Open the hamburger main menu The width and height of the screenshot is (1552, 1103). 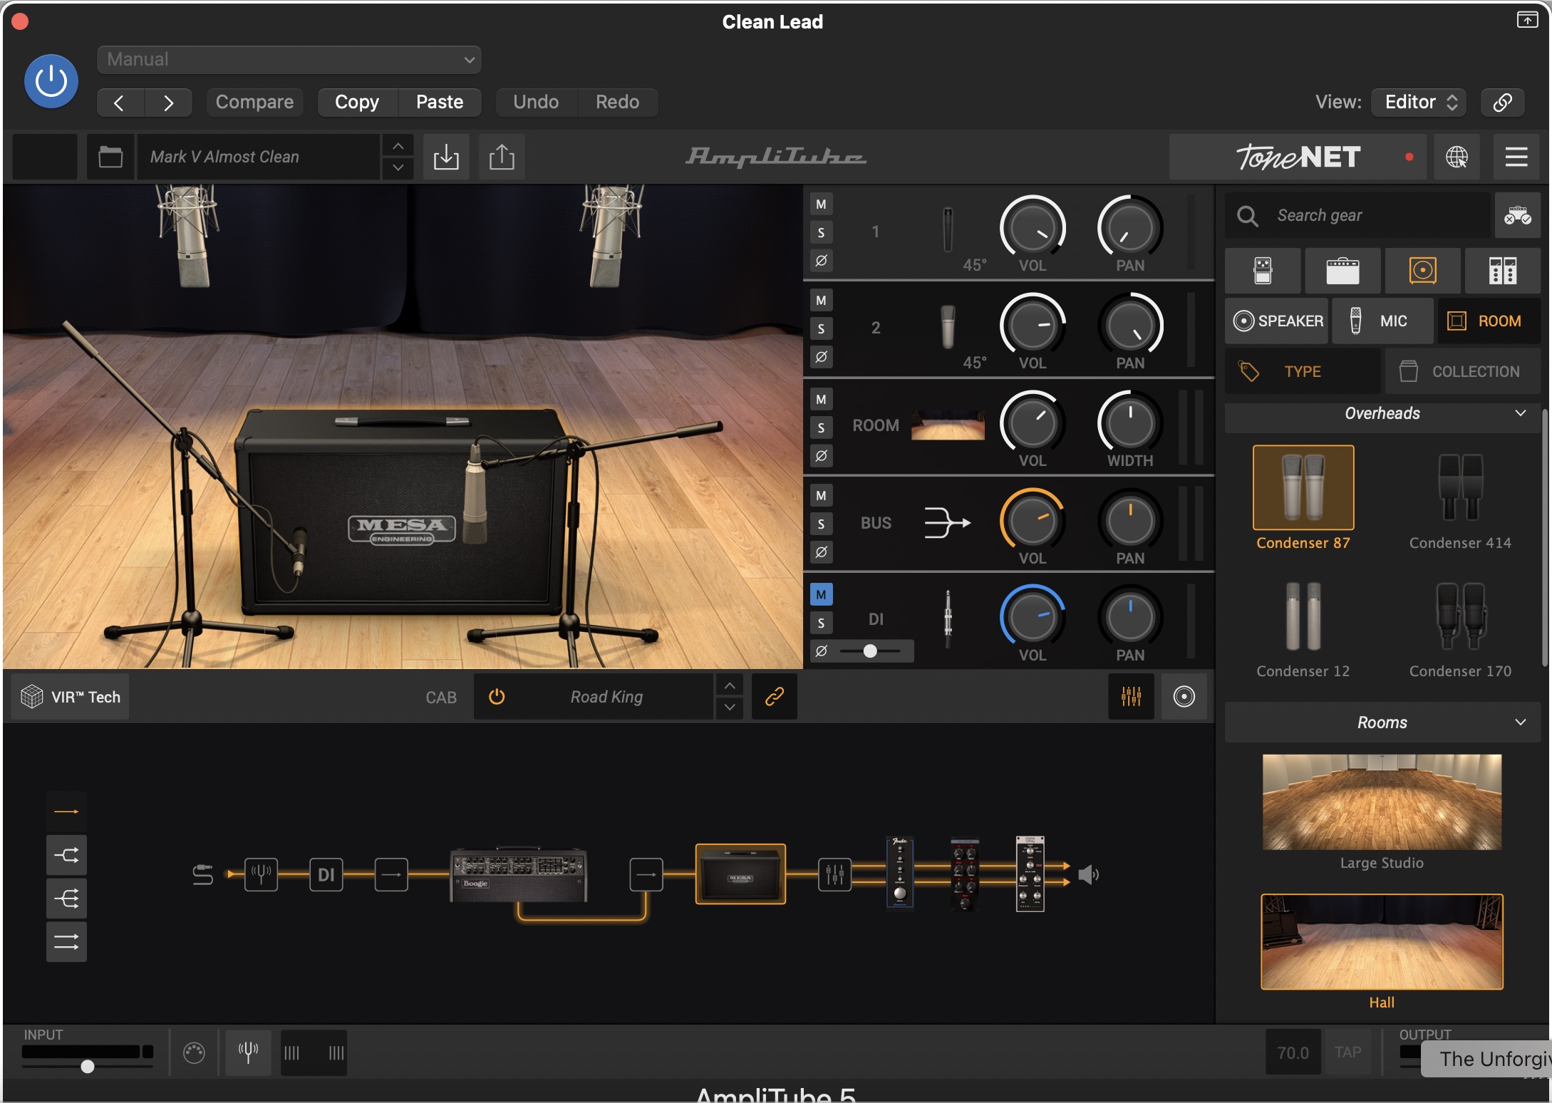1516,157
